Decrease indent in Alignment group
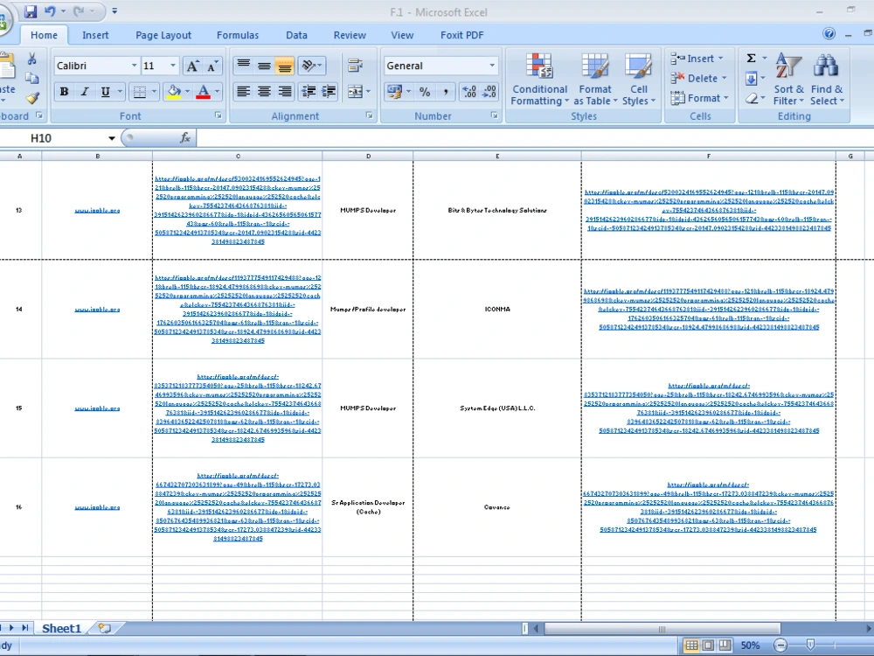The image size is (874, 656). 309,92
